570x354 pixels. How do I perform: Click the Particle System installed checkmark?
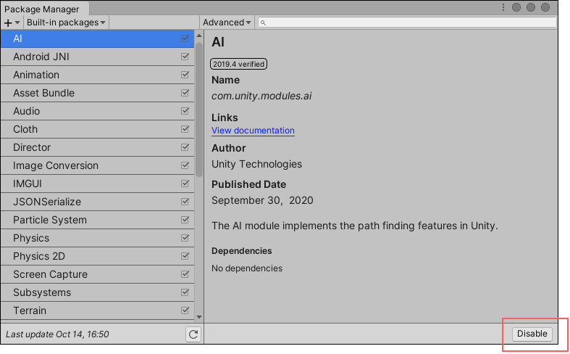(x=185, y=220)
